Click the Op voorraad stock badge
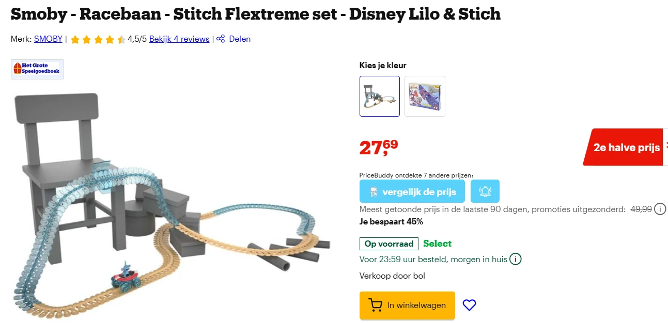This screenshot has height=323, width=668. click(x=389, y=244)
